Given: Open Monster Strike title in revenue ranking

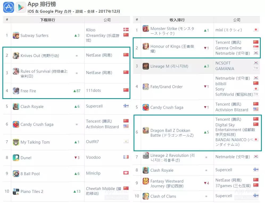Looking at the screenshot, I should click(x=172, y=31).
